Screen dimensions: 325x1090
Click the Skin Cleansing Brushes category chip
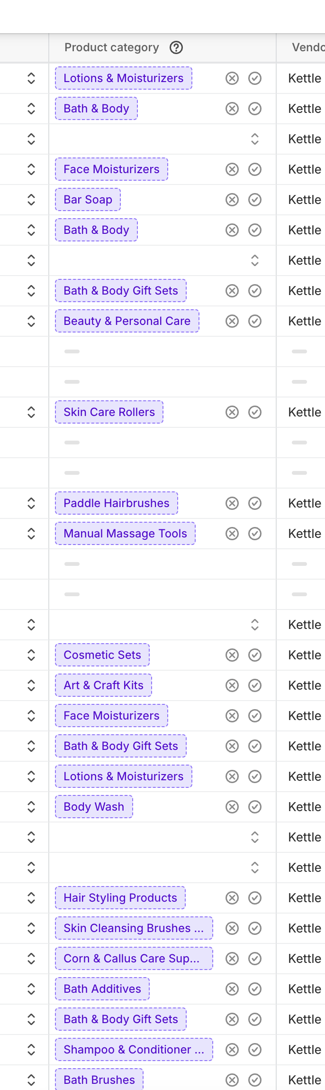pyautogui.click(x=134, y=928)
